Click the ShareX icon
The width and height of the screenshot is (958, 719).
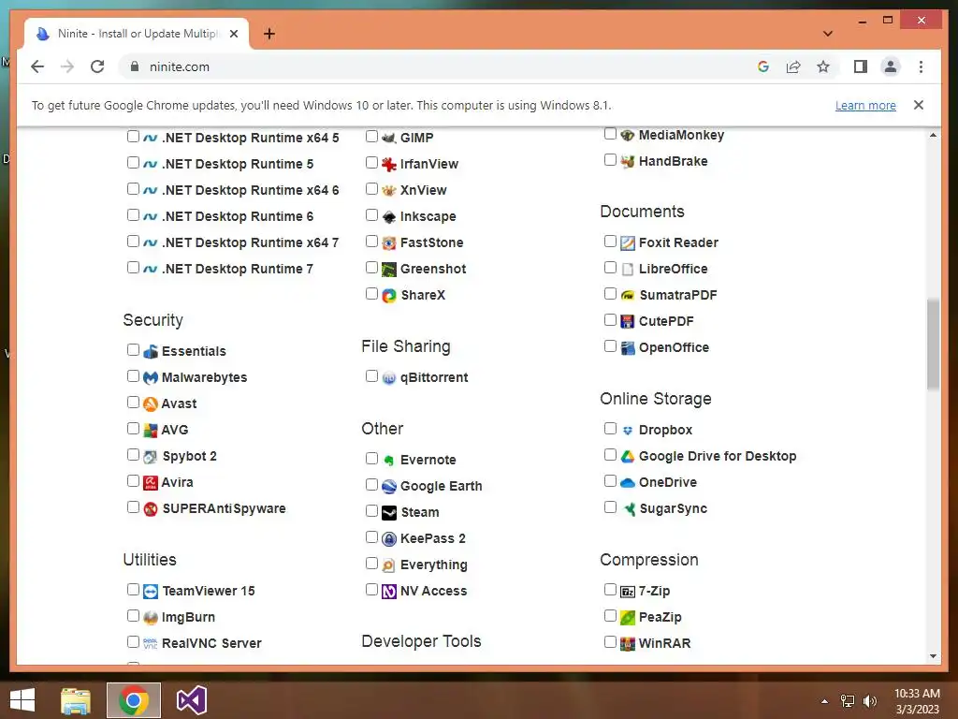pos(388,295)
